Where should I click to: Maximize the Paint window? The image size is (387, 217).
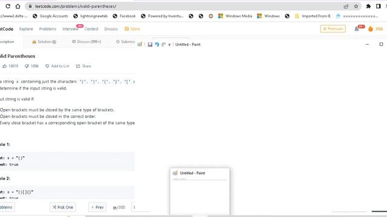[381, 44]
